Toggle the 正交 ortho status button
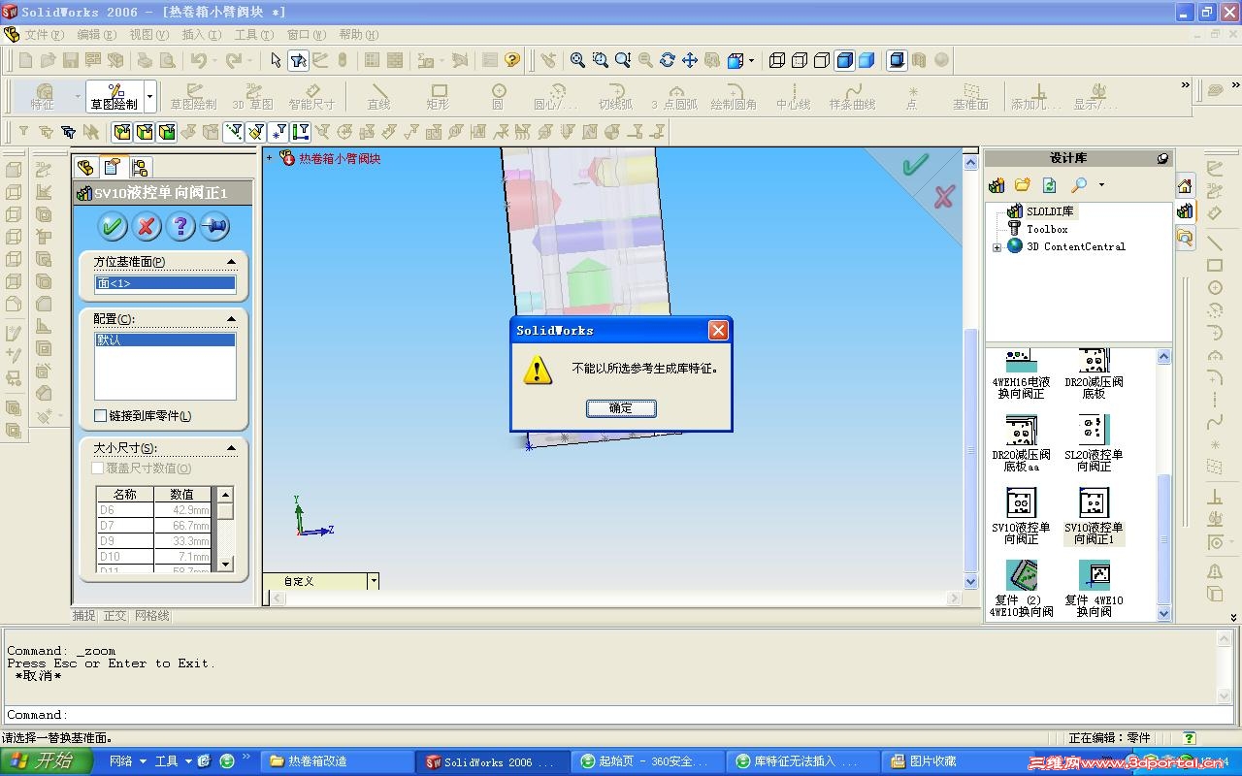 (x=114, y=616)
